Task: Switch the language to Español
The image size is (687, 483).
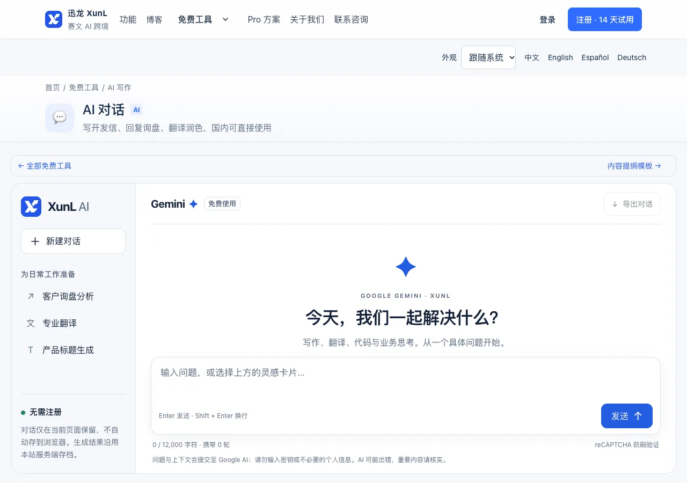Action: pyautogui.click(x=595, y=57)
